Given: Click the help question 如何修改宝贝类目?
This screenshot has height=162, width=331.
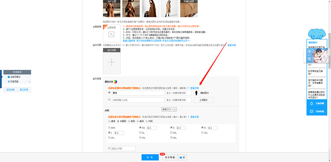Looking at the screenshot, I should coord(316,72).
